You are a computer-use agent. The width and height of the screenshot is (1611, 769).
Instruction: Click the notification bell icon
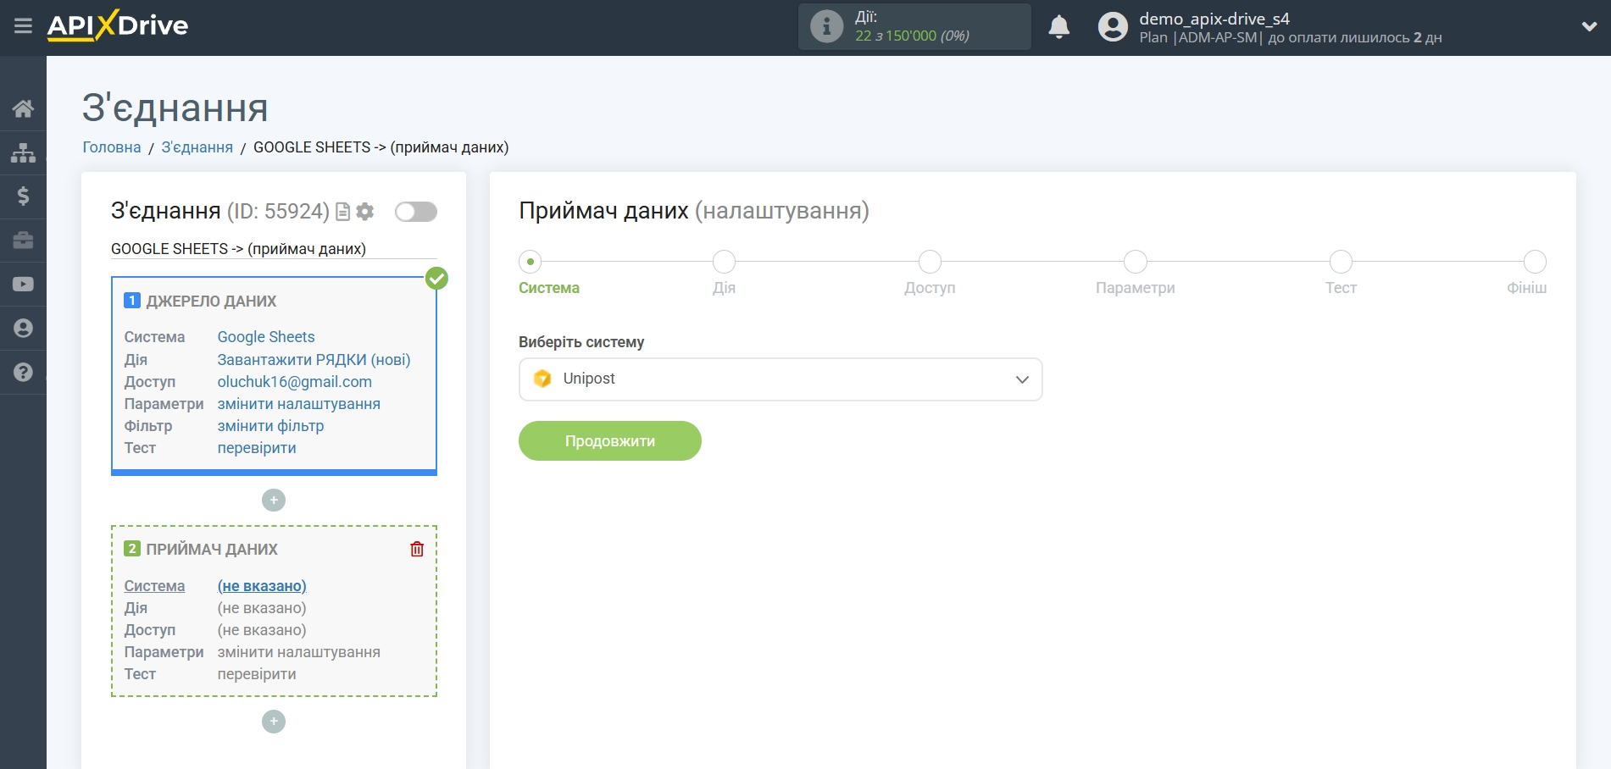point(1058,27)
